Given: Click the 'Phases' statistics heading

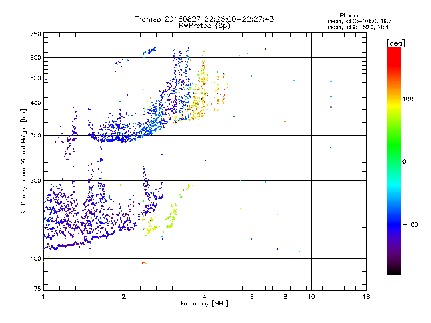Looking at the screenshot, I should (x=349, y=16).
